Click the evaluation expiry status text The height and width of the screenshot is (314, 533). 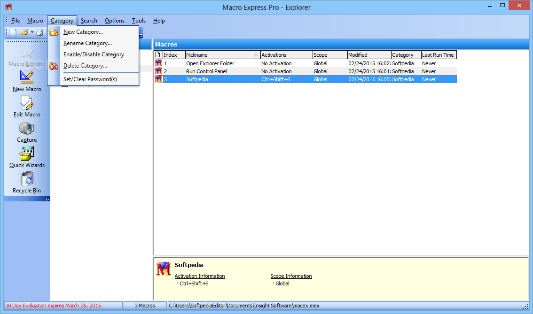tap(53, 306)
